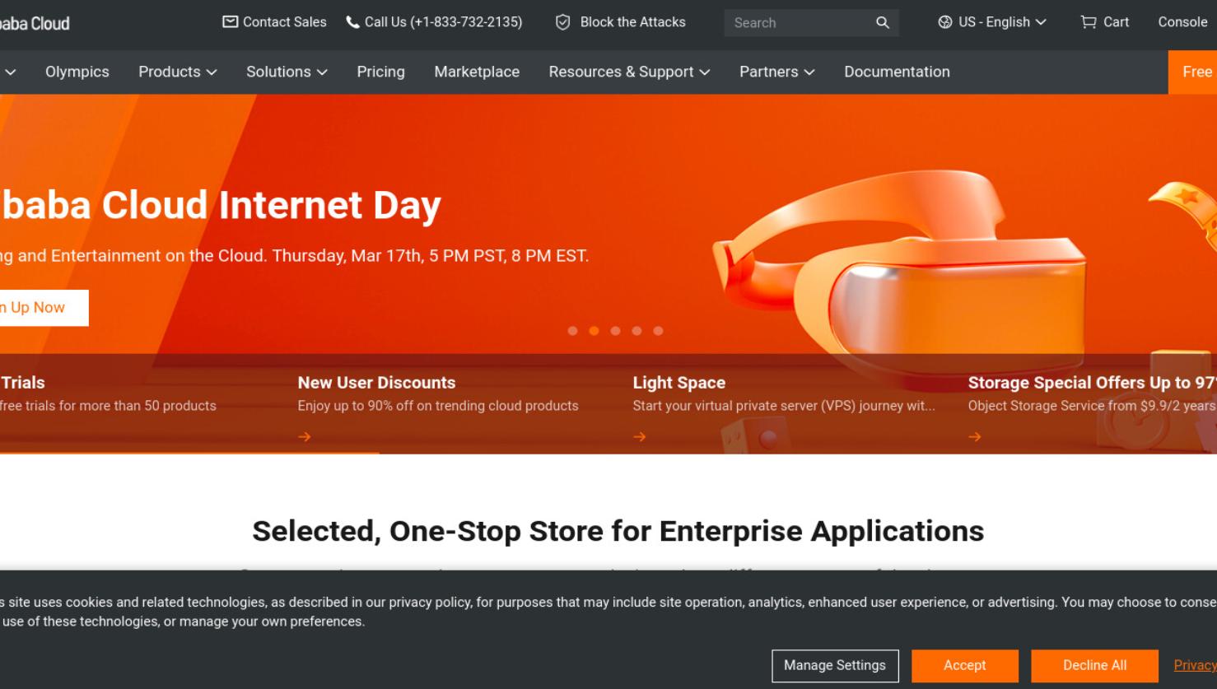The height and width of the screenshot is (689, 1217).
Task: Click "Start your virtual private server" description
Action: pos(784,406)
